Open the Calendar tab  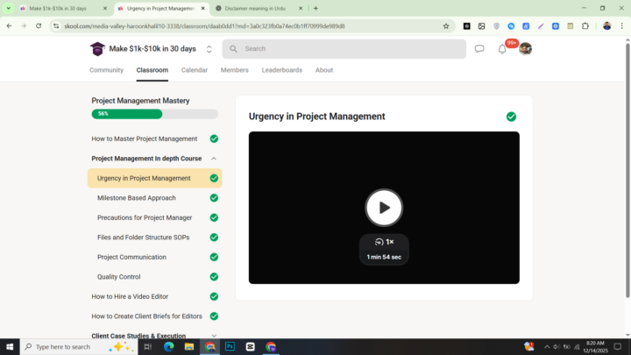tap(195, 70)
